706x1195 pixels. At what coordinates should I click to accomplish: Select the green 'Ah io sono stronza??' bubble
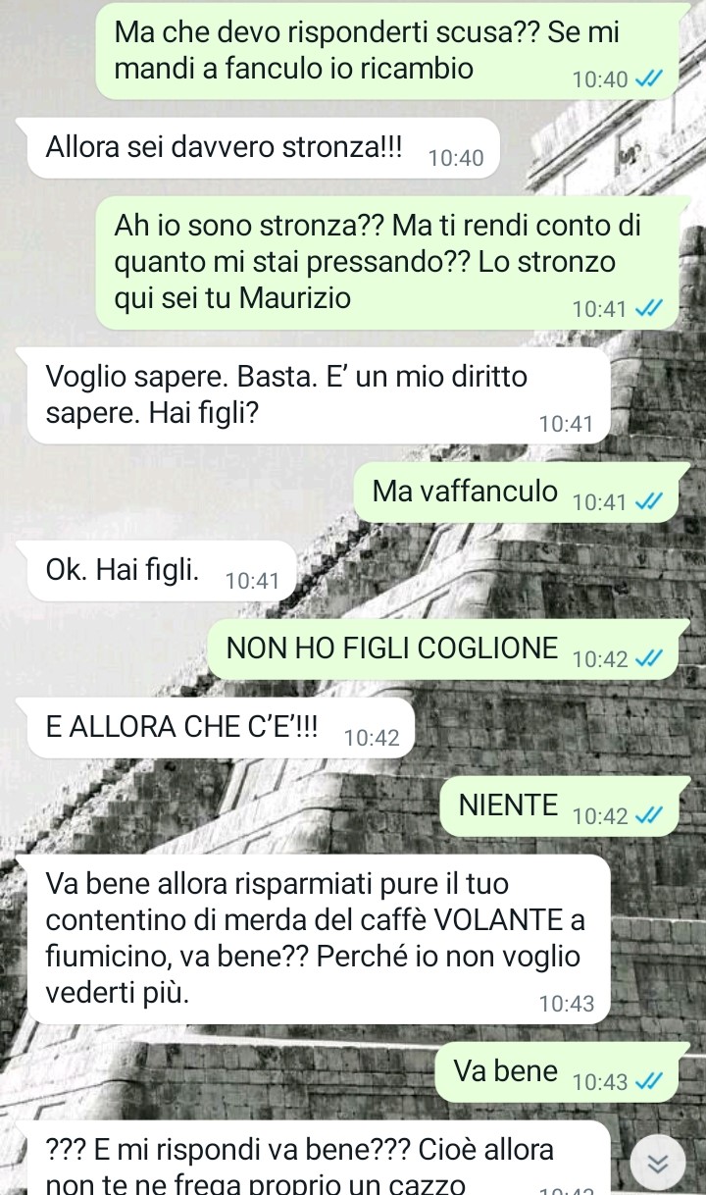pos(387,263)
